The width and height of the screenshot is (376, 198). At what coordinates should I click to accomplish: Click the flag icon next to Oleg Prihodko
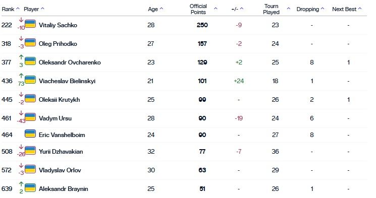click(x=30, y=43)
